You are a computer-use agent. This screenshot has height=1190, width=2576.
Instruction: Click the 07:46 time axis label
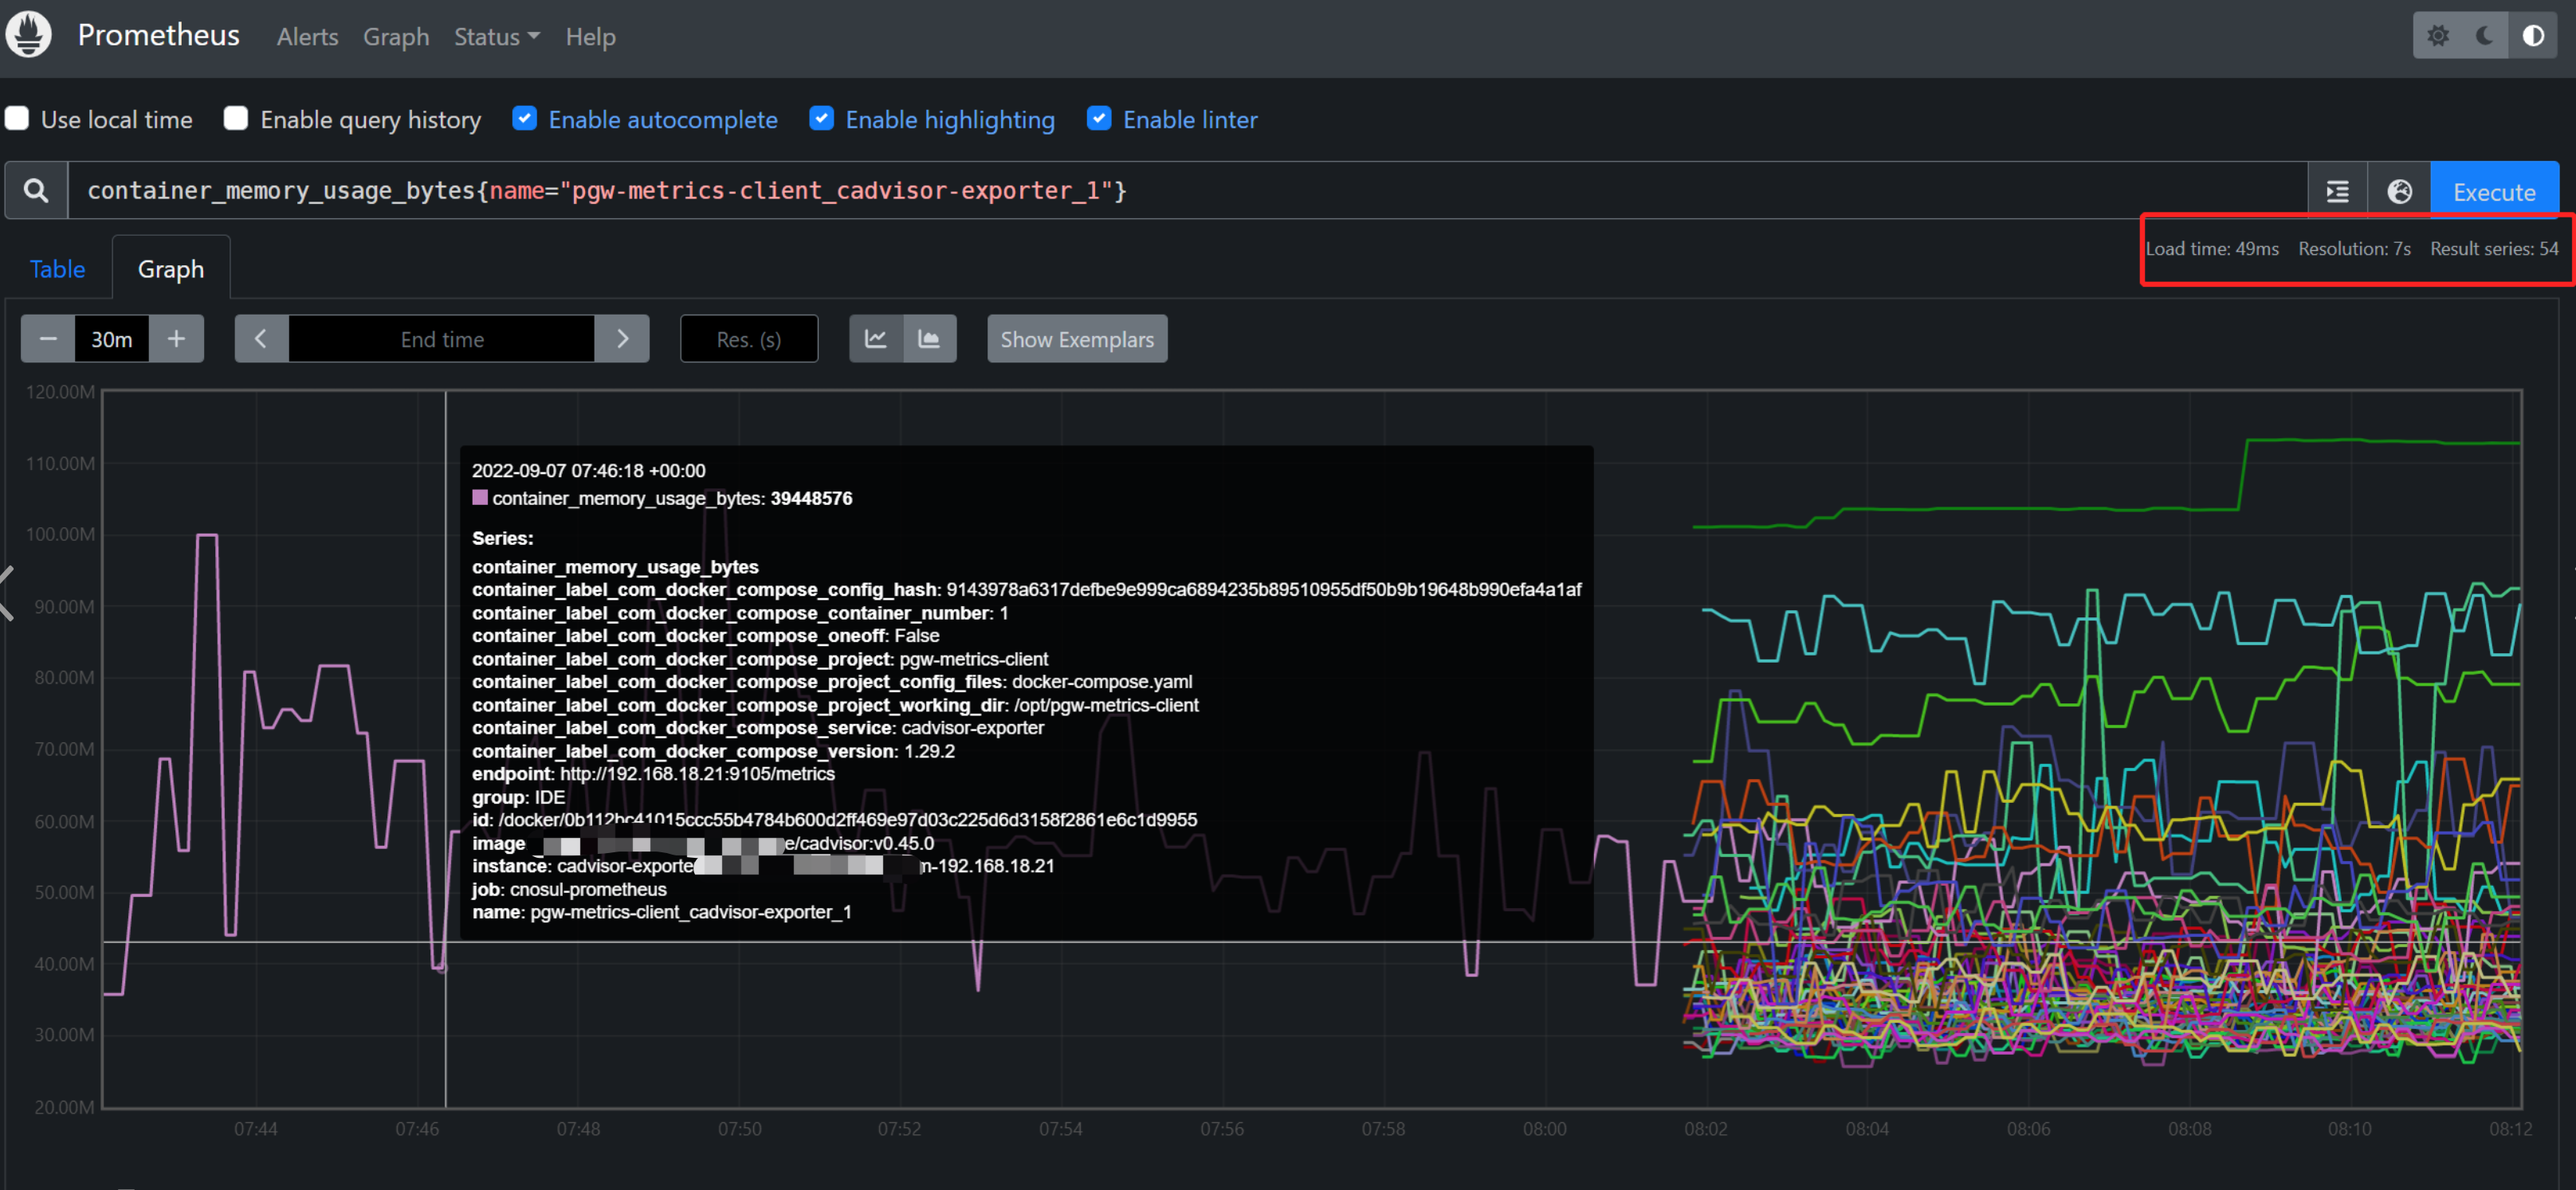(x=417, y=1128)
